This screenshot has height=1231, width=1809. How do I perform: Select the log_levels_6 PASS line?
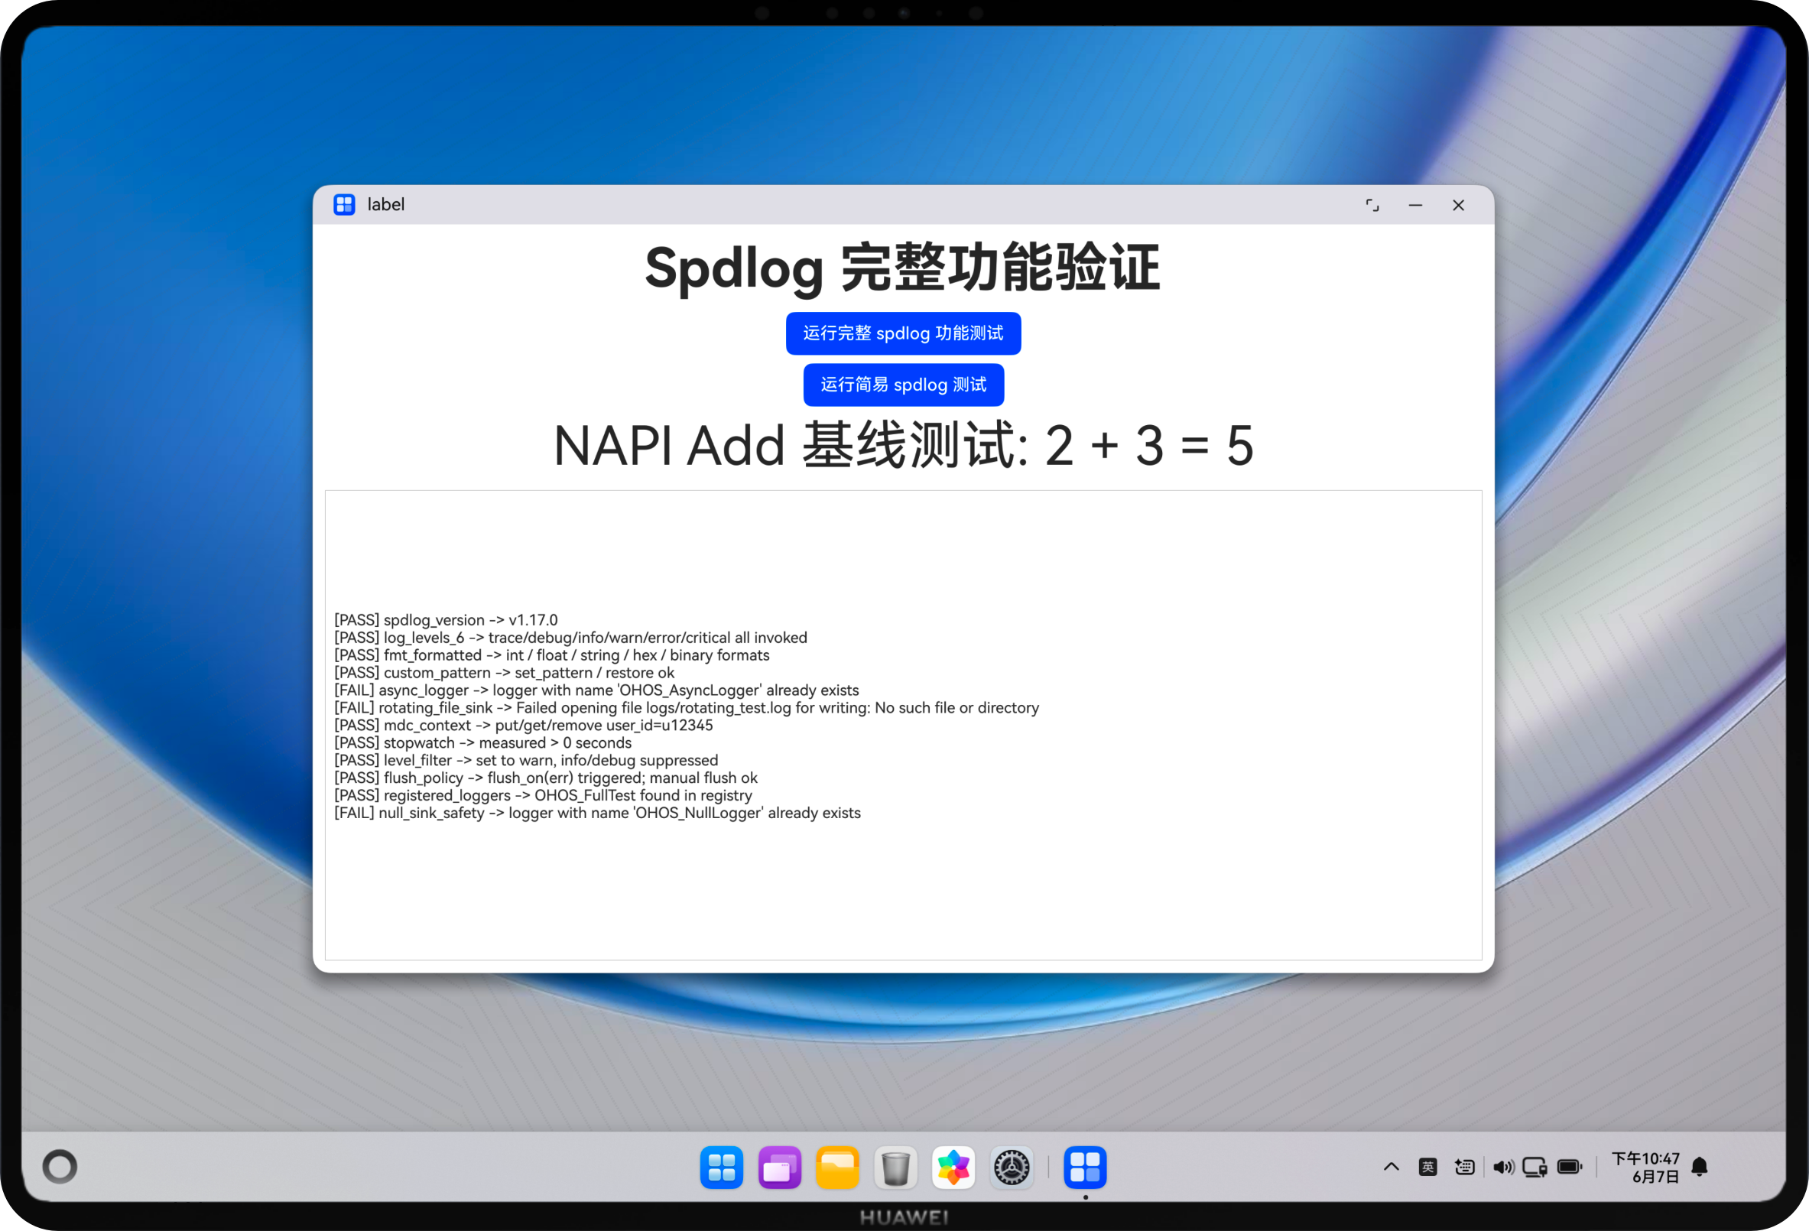coord(570,638)
